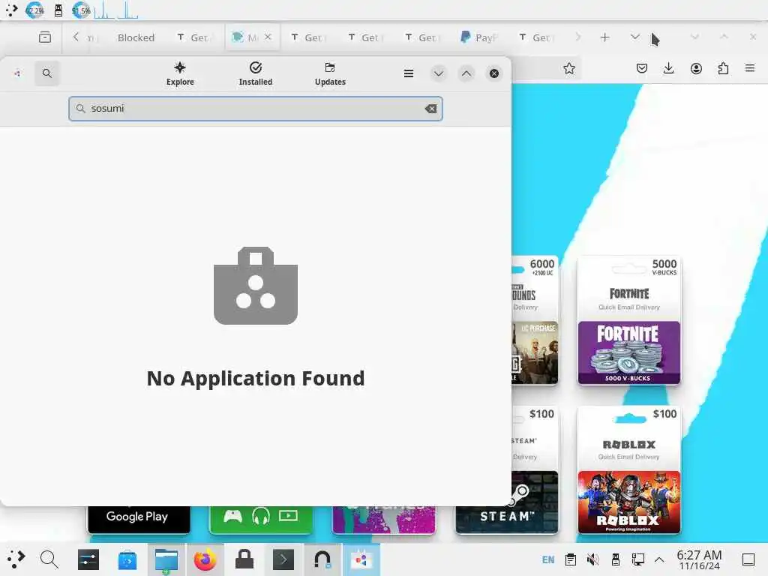This screenshot has height=576, width=768.
Task: Select the Steam $100 gift card
Action: (535, 469)
